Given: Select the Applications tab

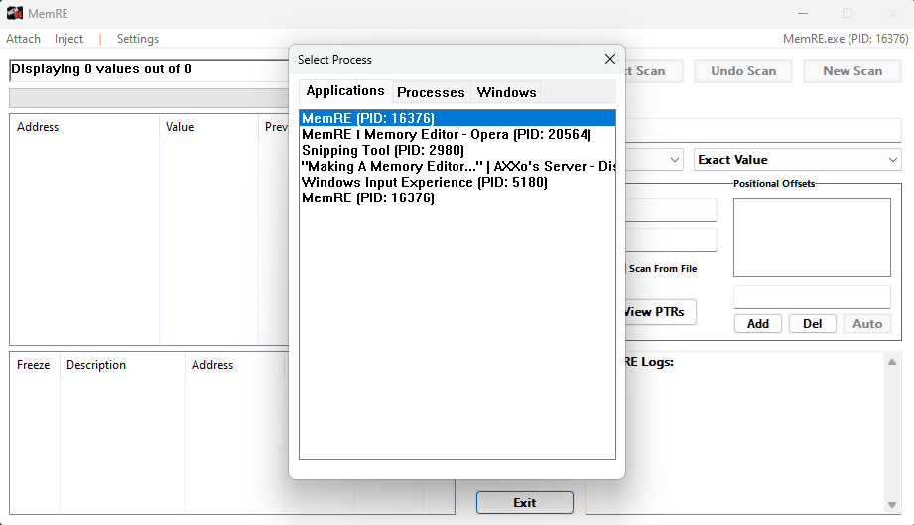Looking at the screenshot, I should pyautogui.click(x=345, y=91).
